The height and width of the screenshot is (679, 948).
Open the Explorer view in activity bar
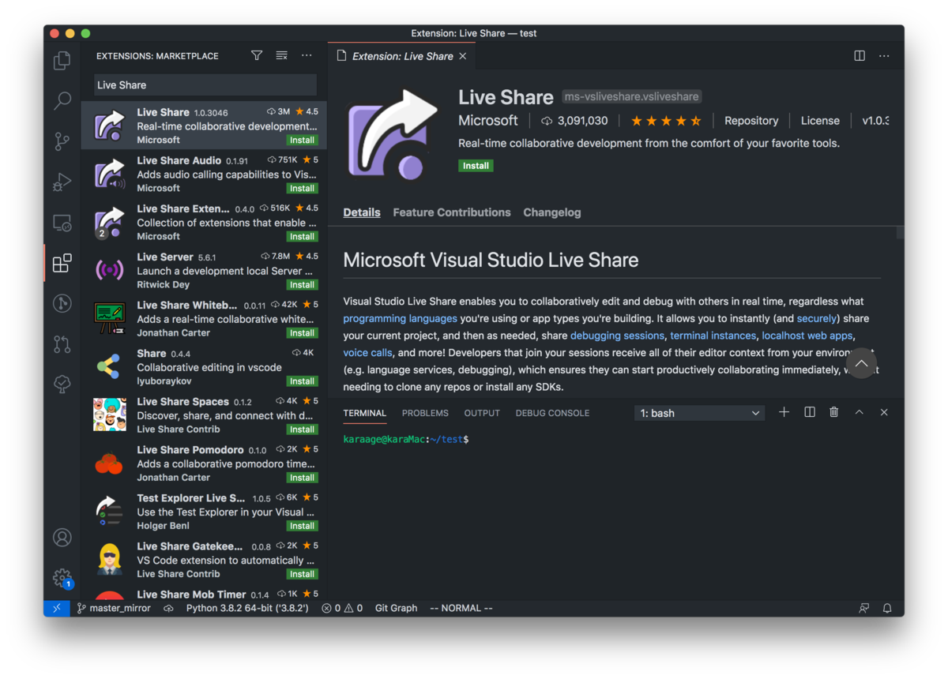pos(62,61)
